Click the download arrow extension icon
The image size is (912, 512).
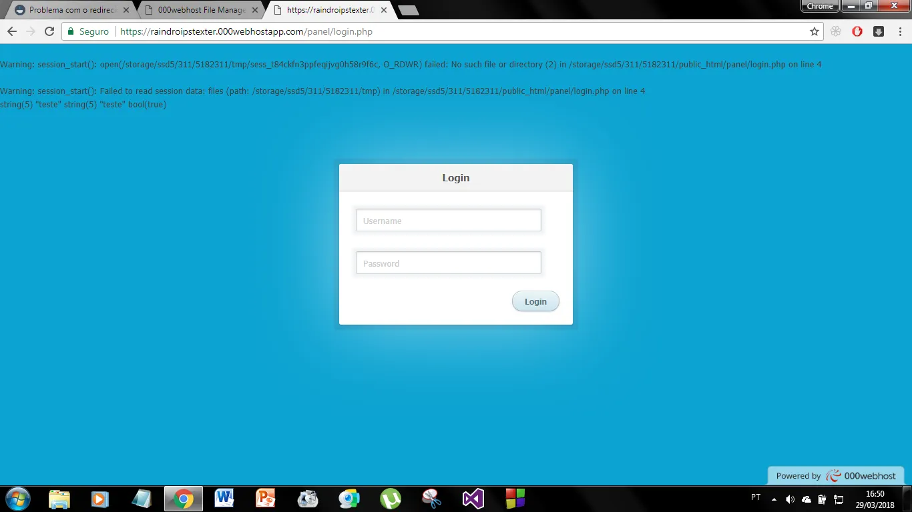click(879, 31)
